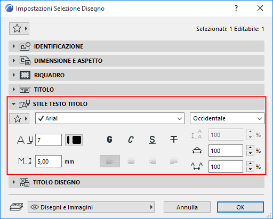Click the width scale icon
Image resolution: width=273 pixels, height=219 pixels.
(x=197, y=151)
